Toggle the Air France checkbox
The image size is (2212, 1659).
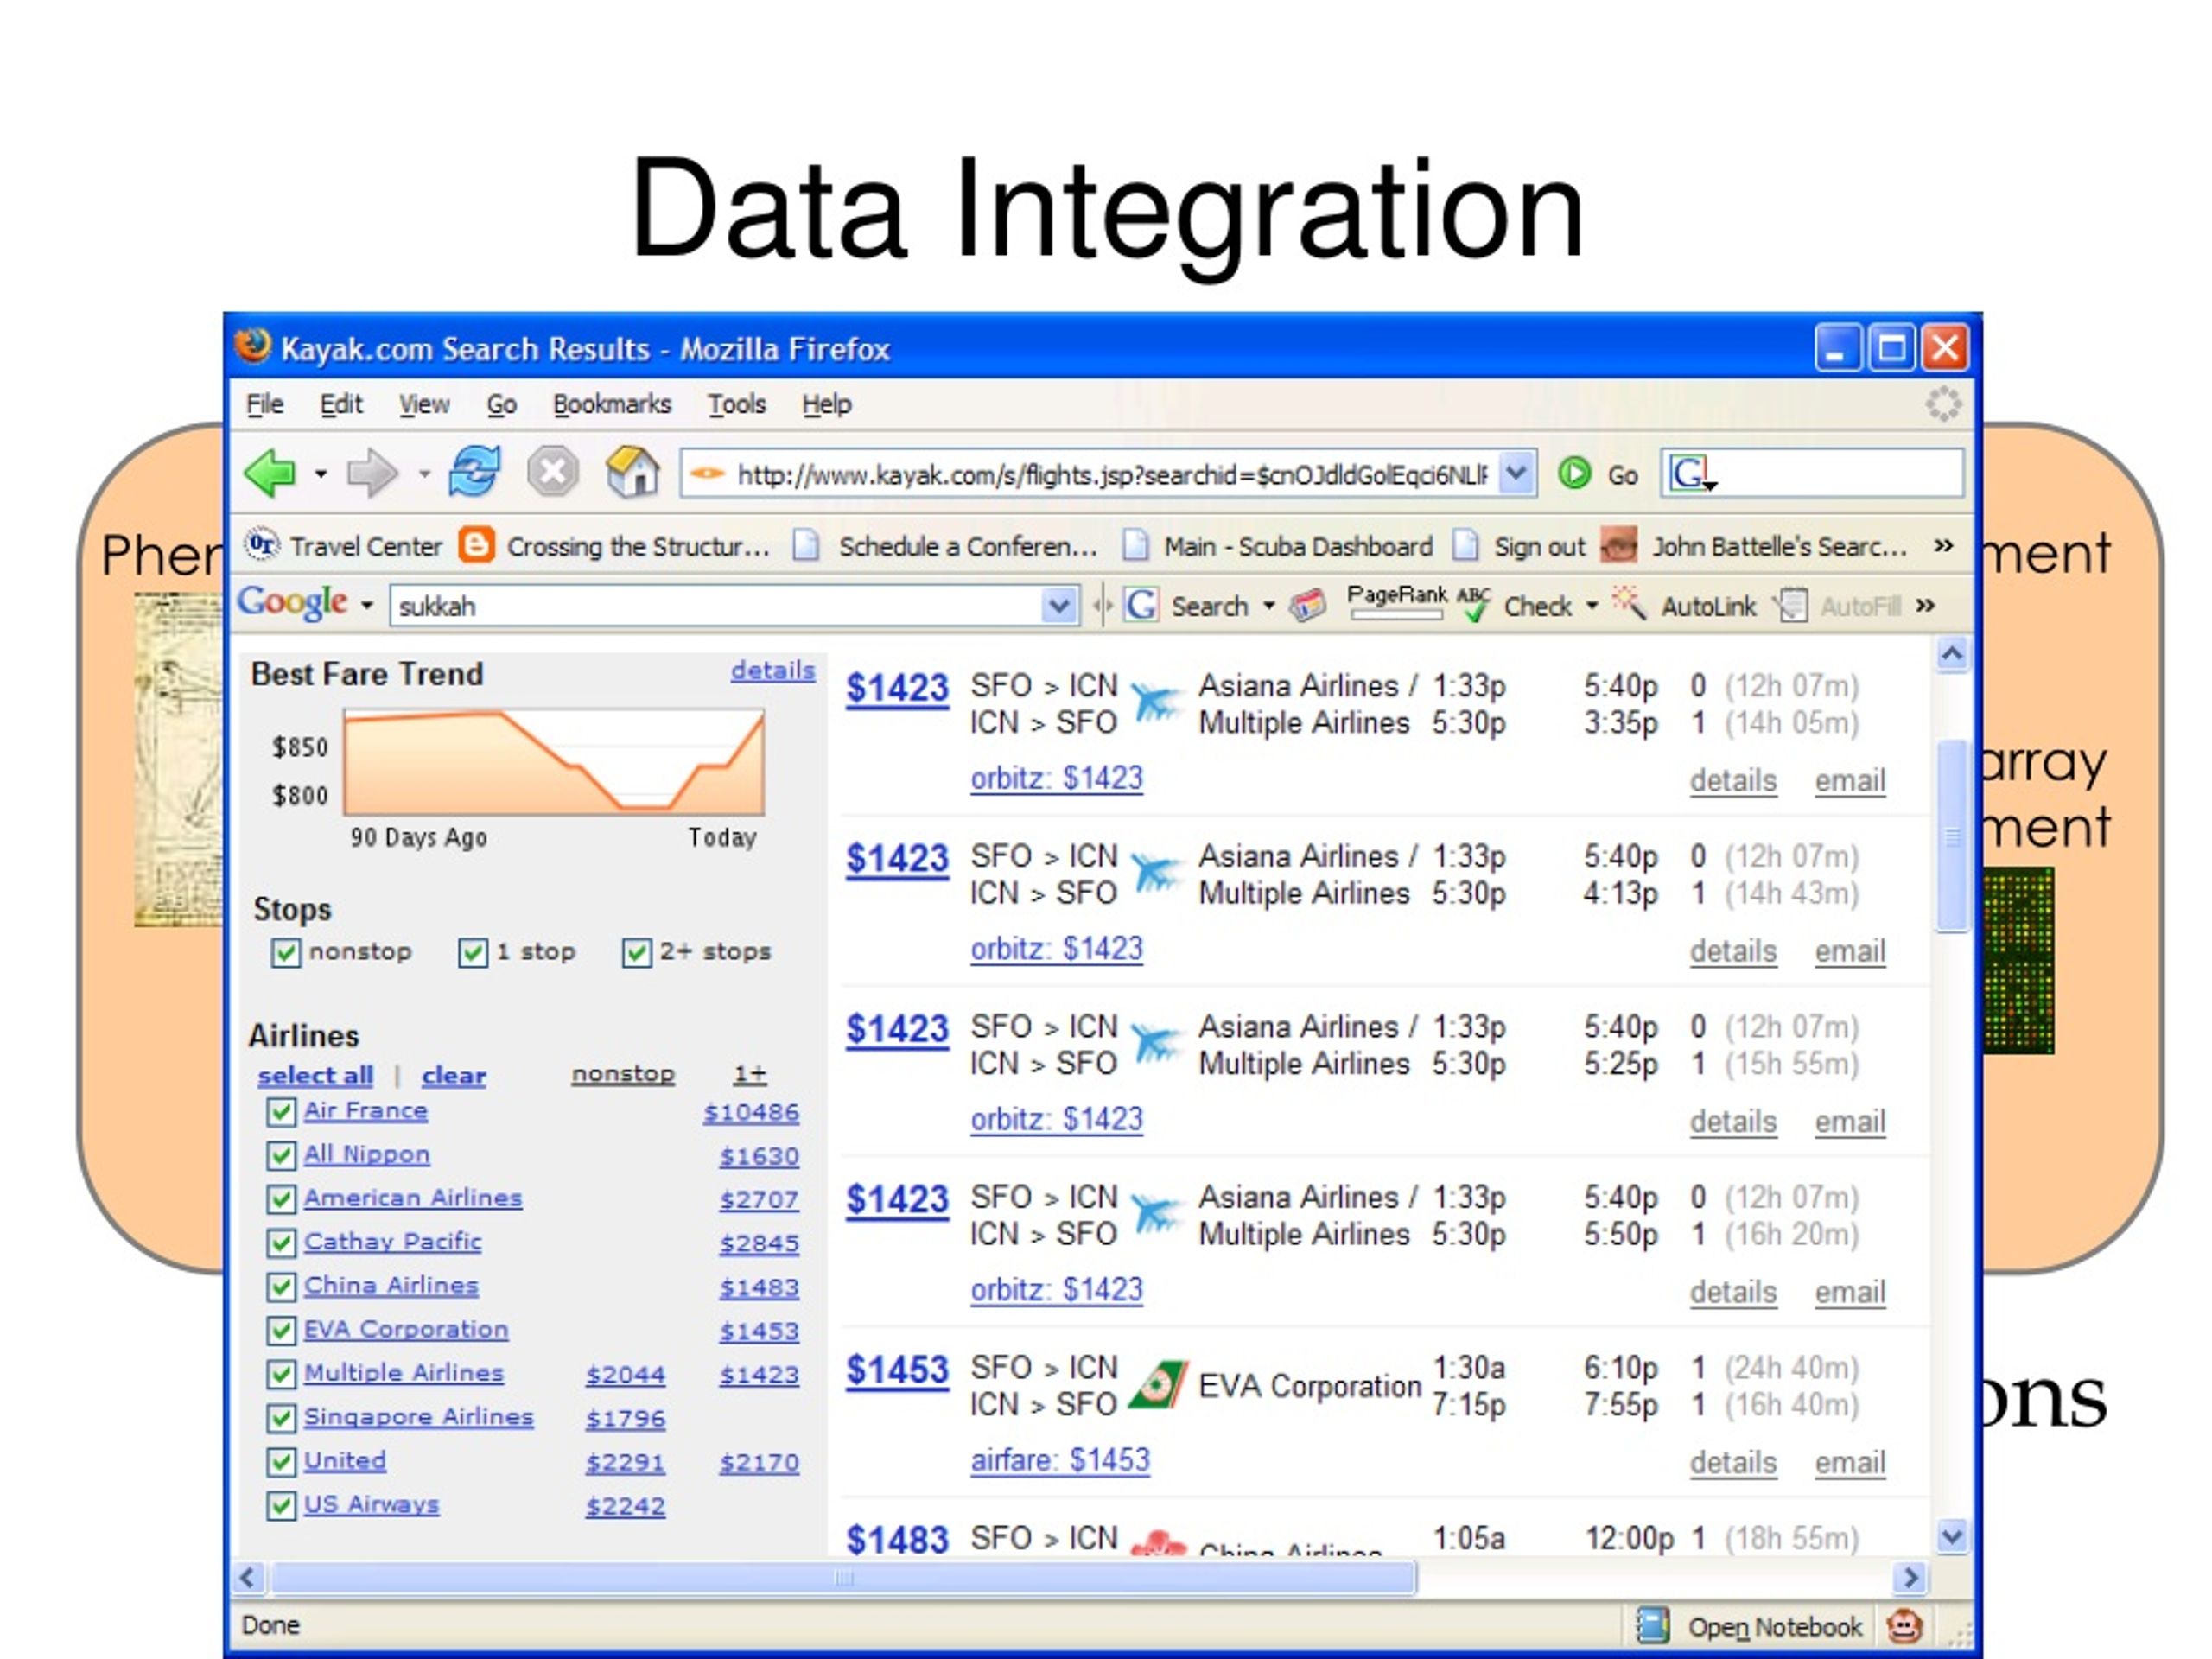[x=281, y=1111]
